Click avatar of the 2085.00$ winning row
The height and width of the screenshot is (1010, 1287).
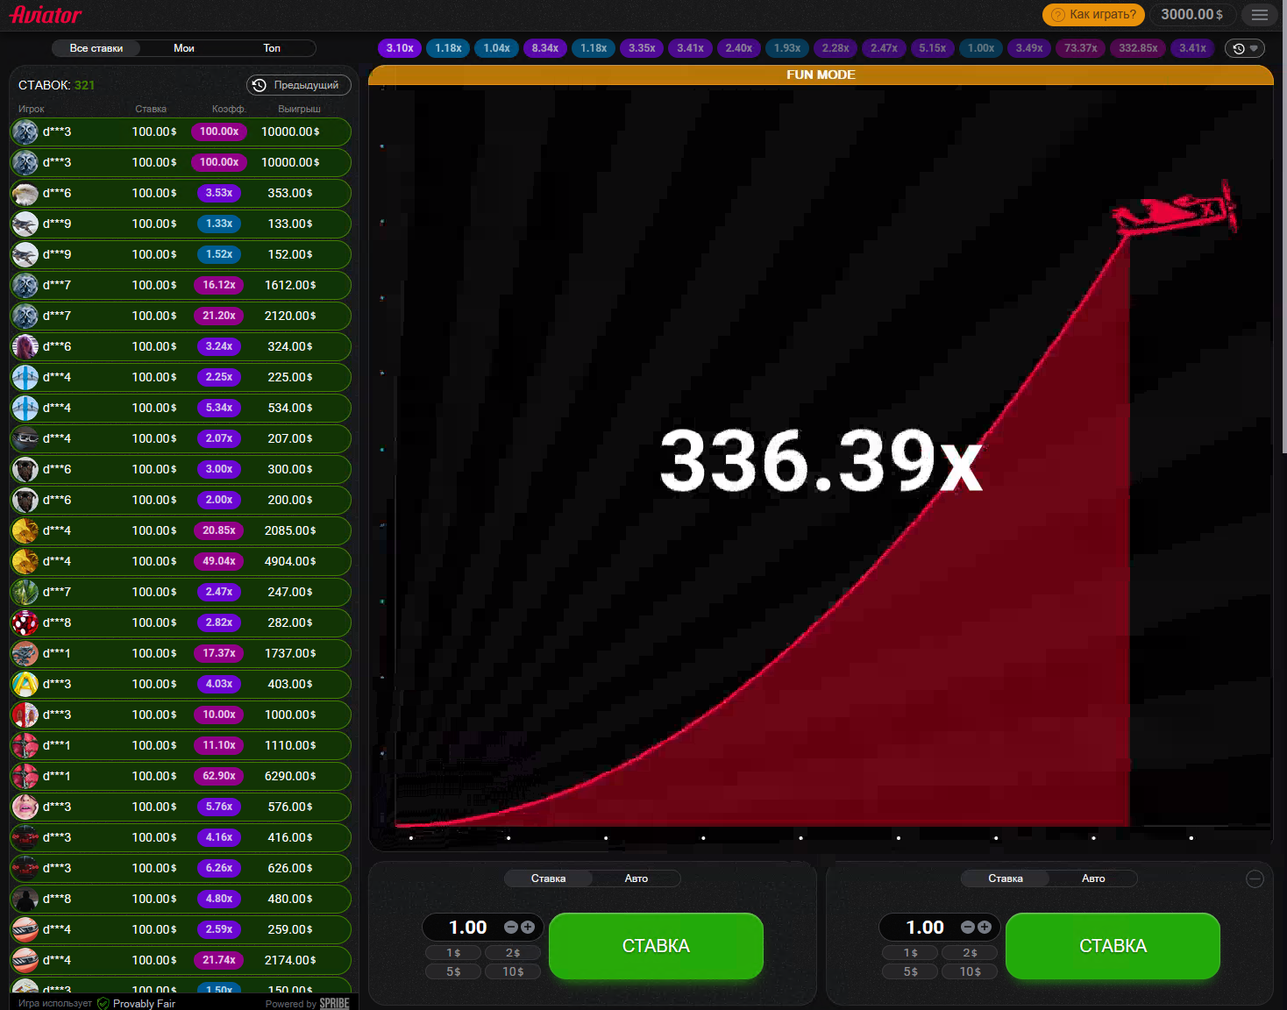coord(25,530)
